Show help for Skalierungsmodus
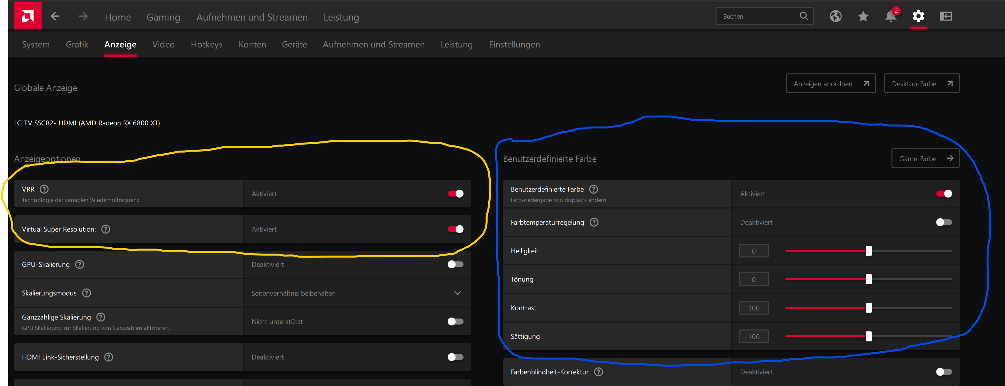Image resolution: width=1005 pixels, height=386 pixels. 87,293
